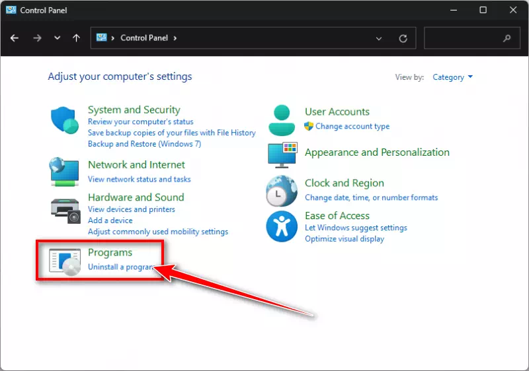Click Change account type link
This screenshot has width=529, height=371.
352,126
